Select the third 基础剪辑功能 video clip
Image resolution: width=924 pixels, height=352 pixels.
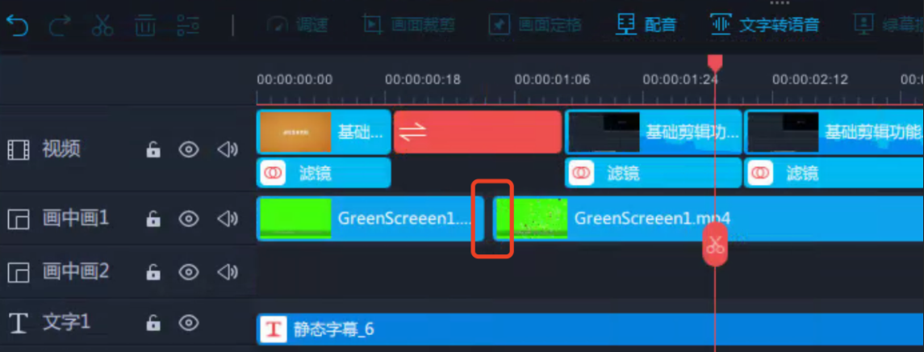(834, 132)
